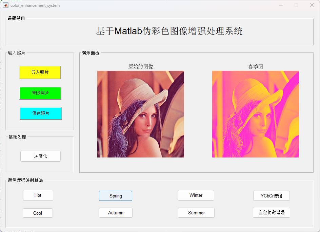Apply the Winter colormap
This screenshot has width=320, height=232.
[196, 195]
